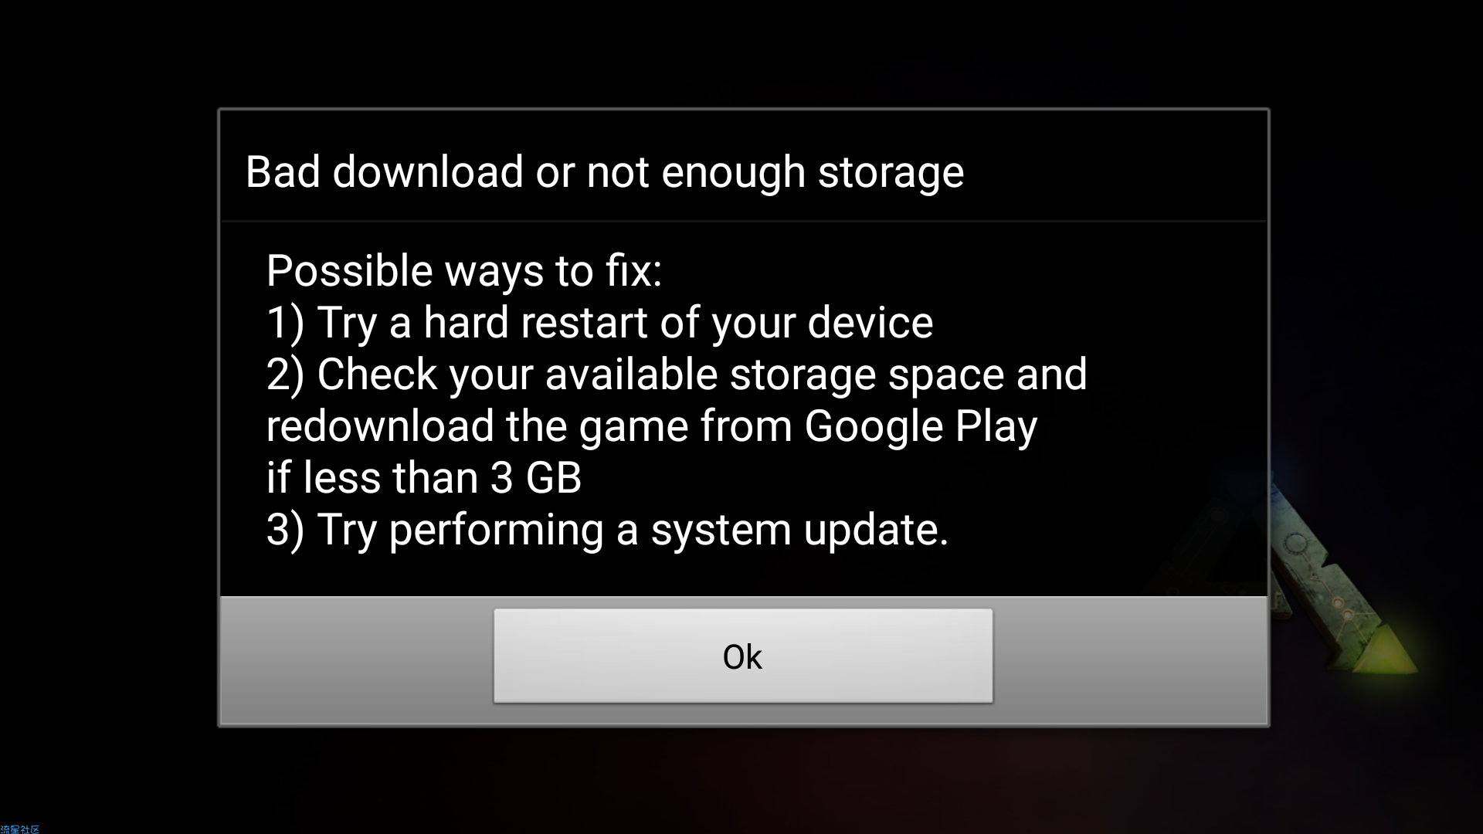Click the number '2)' in the fix list
This screenshot has width=1483, height=834.
point(285,375)
